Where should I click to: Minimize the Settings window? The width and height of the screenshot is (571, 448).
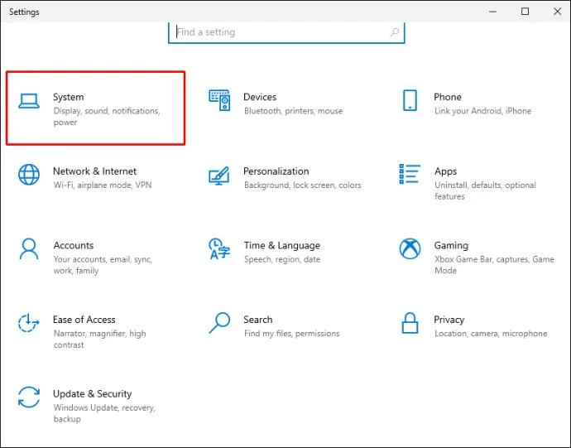[x=492, y=12]
